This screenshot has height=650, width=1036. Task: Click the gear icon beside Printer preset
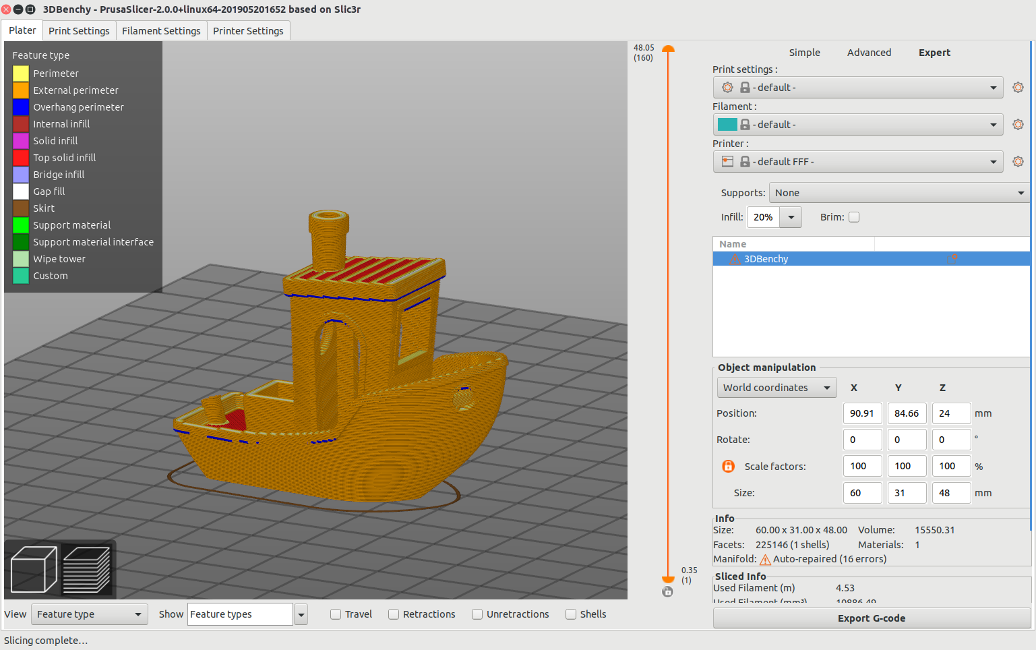[x=1018, y=162]
